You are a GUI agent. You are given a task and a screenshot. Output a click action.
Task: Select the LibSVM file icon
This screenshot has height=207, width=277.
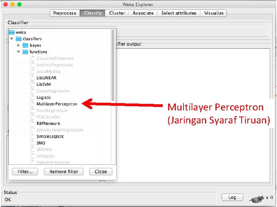(x=32, y=84)
